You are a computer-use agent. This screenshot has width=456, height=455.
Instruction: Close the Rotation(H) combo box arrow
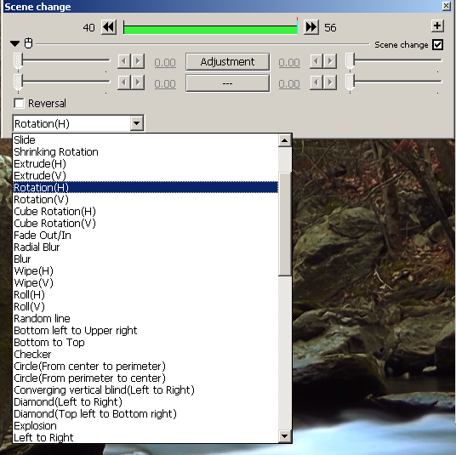(136, 123)
